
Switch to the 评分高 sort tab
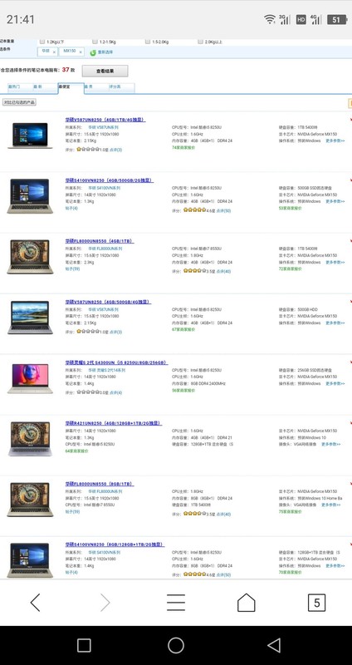(121, 87)
